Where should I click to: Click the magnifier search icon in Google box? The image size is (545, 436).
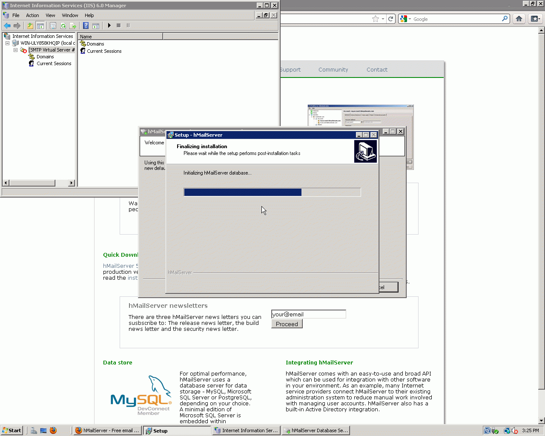click(x=505, y=19)
